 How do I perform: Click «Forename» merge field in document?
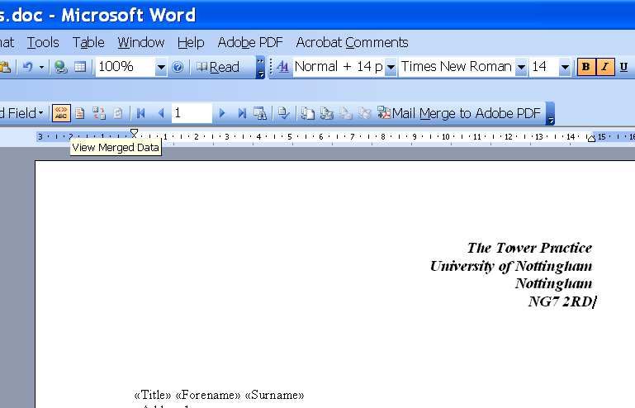pos(208,395)
